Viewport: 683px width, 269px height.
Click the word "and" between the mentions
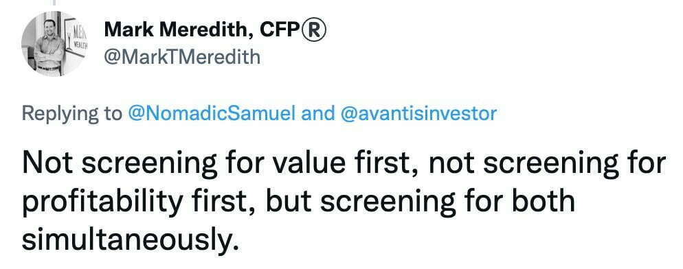[318, 114]
